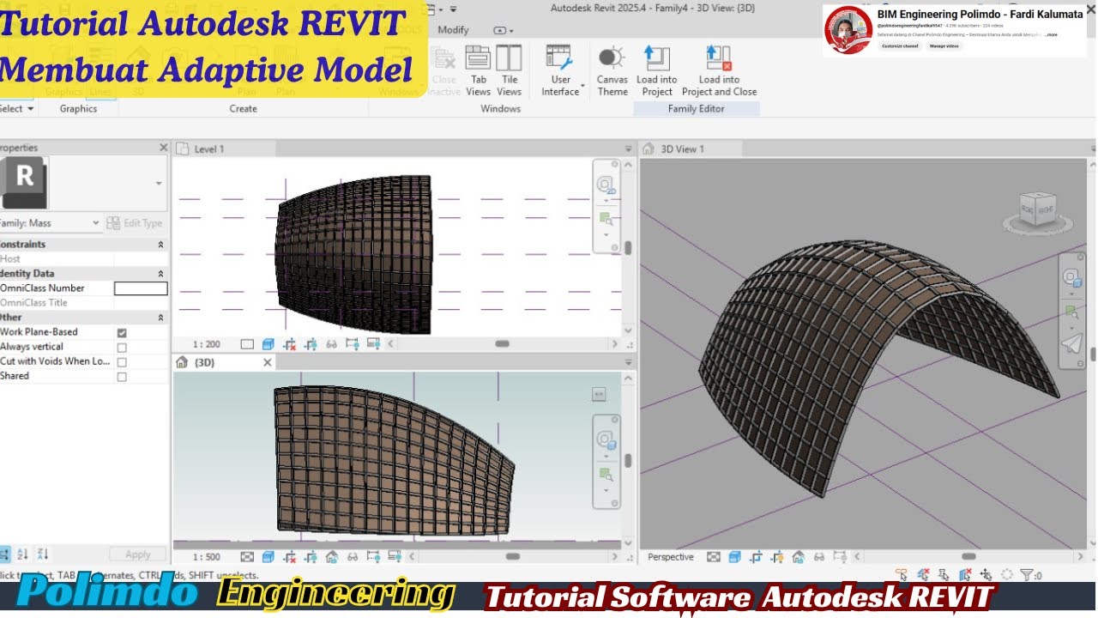Open Tab Views tool in ribbon
The image size is (1098, 618).
[478, 70]
